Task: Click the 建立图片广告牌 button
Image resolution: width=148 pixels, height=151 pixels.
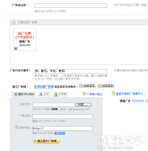Action: [46, 141]
